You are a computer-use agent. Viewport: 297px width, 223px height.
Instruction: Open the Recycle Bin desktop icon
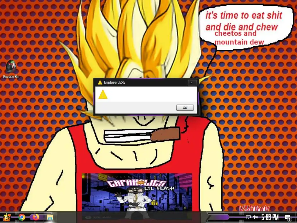[11, 69]
